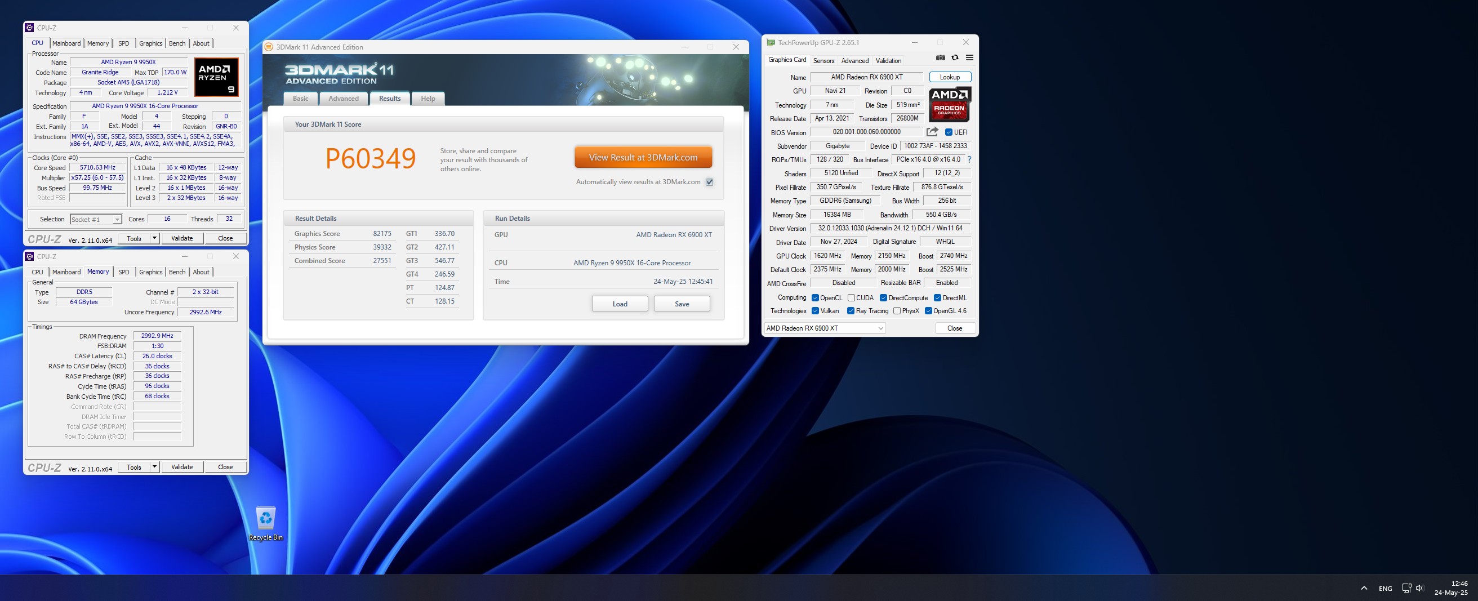This screenshot has height=601, width=1478.
Task: Click the Close button in GPU-Z
Action: tap(955, 328)
